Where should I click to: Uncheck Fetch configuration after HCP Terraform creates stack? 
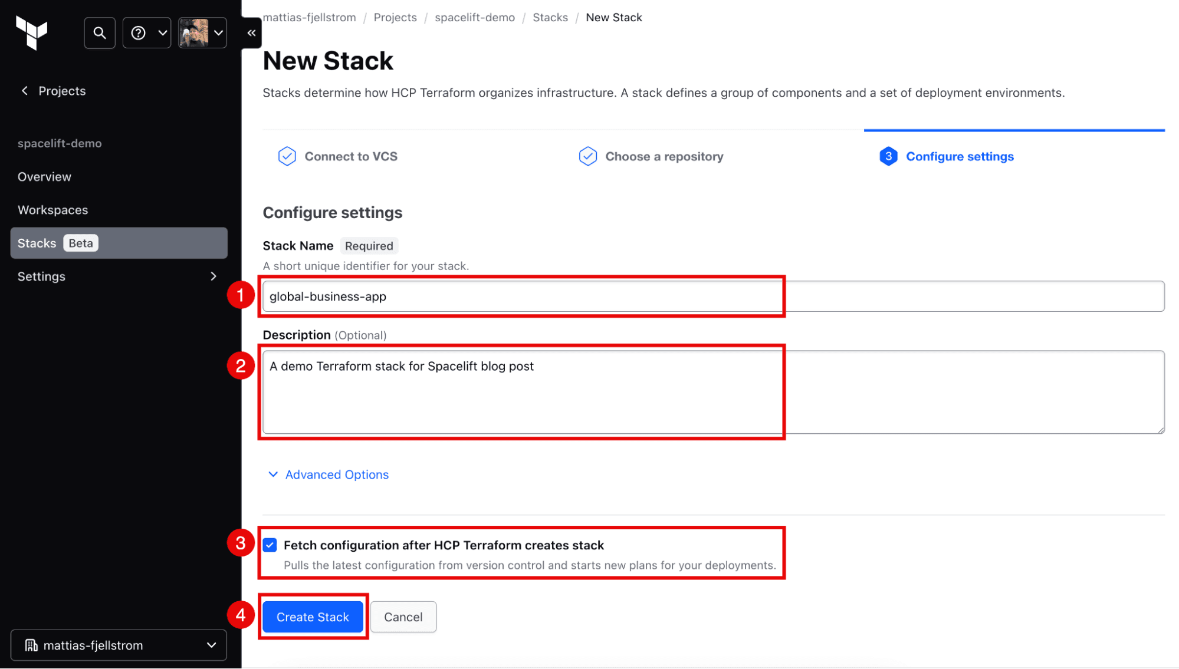pyautogui.click(x=270, y=545)
